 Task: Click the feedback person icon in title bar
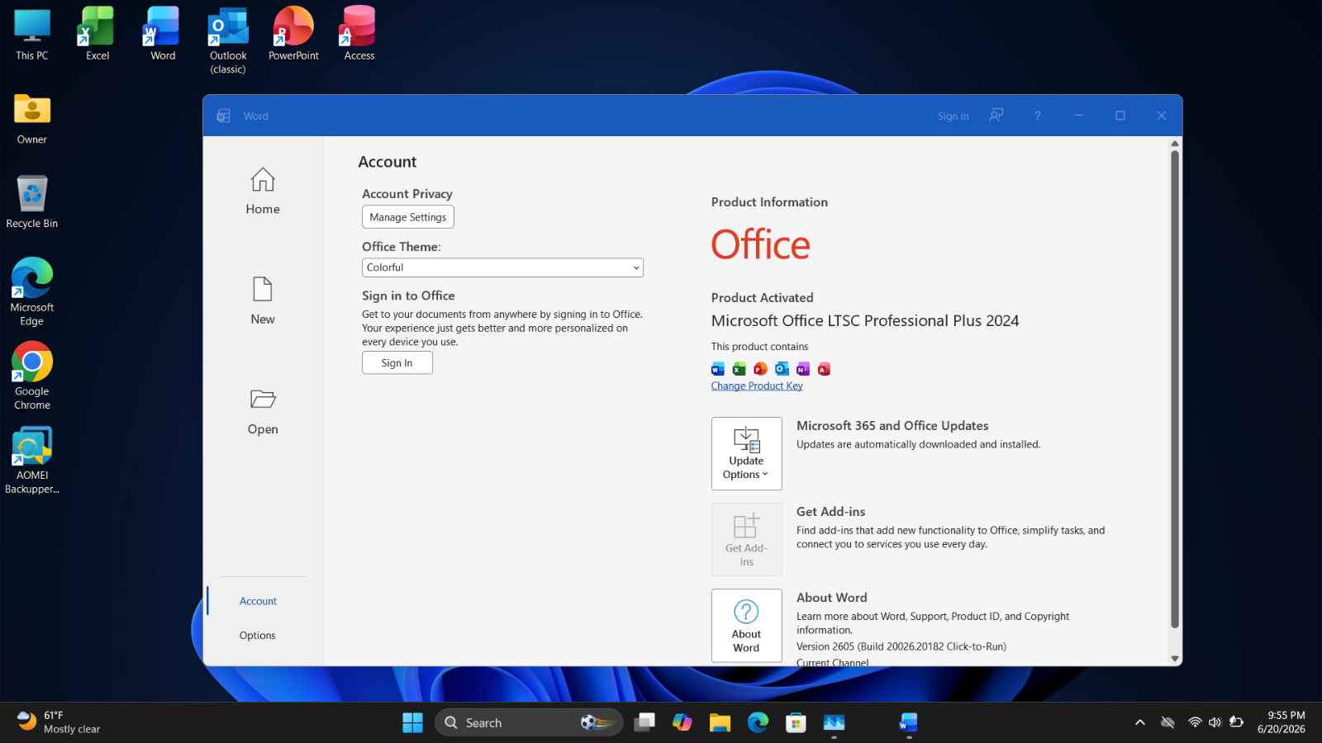click(996, 116)
